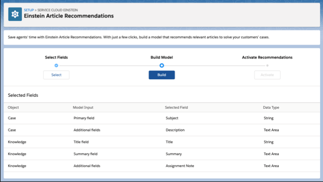323x182 pixels.
Task: Select the Description field cell
Action: (x=175, y=130)
